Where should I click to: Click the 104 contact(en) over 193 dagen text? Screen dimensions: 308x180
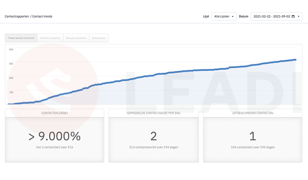[252, 147]
